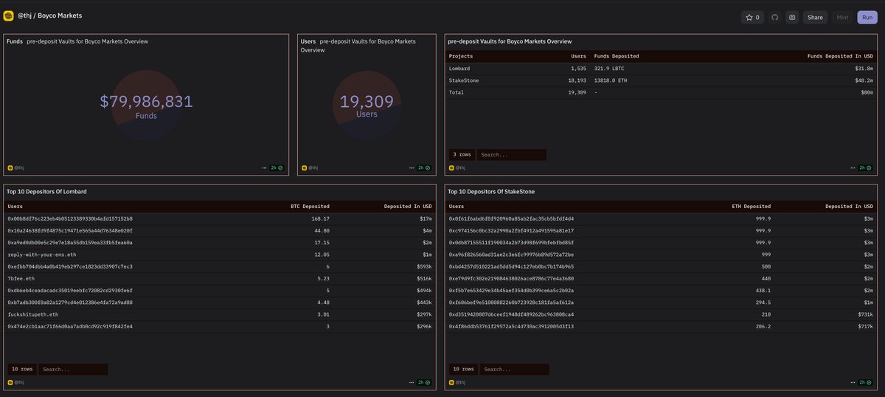Focus the search box in Overview table

(512, 155)
